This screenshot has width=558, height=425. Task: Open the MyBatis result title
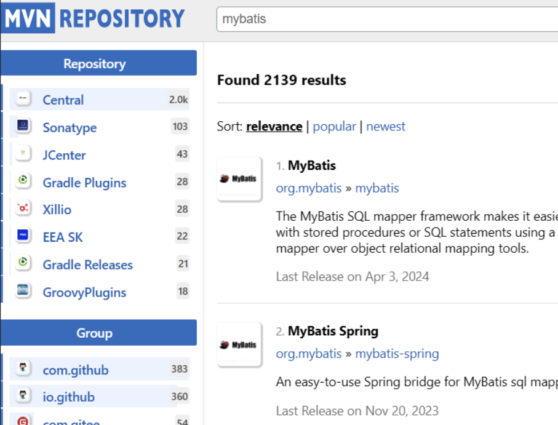(x=312, y=165)
